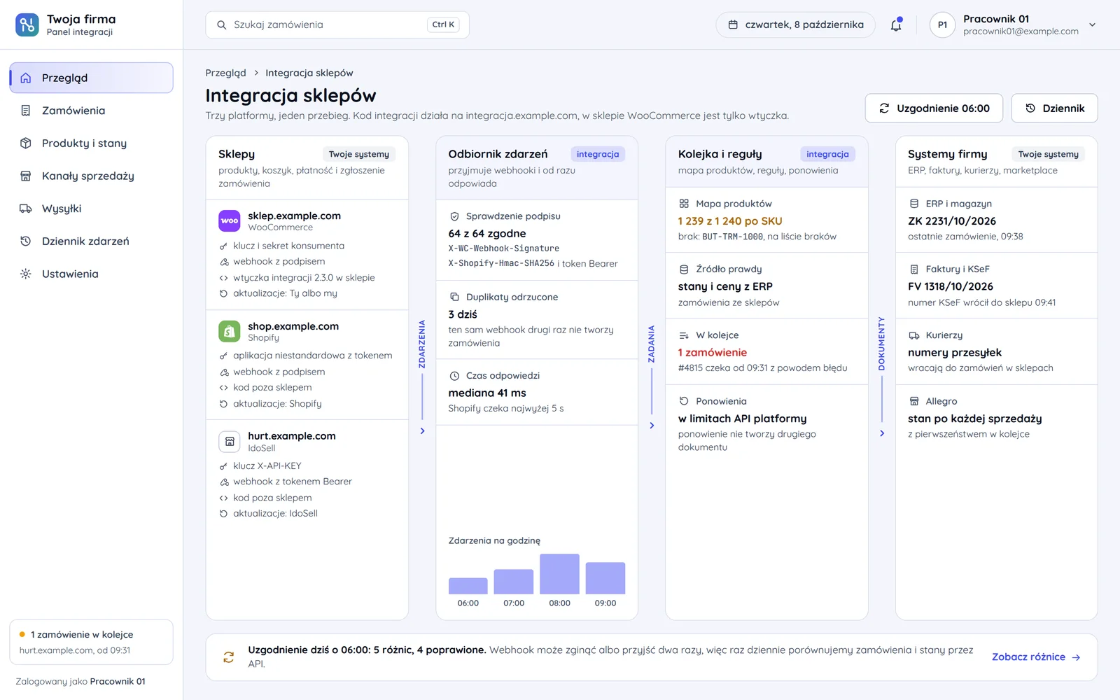Click the 07:00 bar in the events chart
1120x700 pixels.
pyautogui.click(x=514, y=582)
